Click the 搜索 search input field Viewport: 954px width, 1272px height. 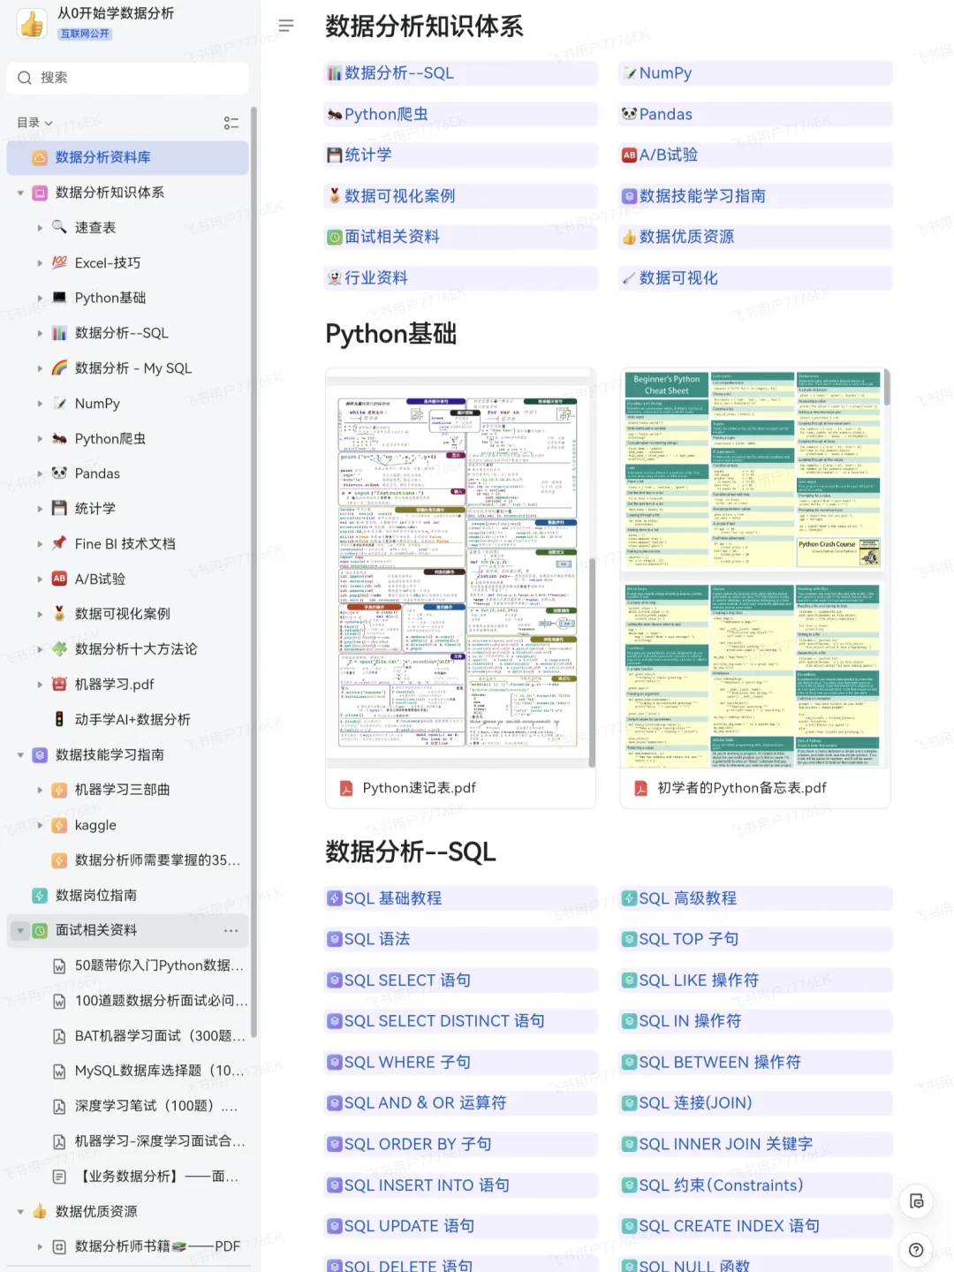pyautogui.click(x=127, y=78)
